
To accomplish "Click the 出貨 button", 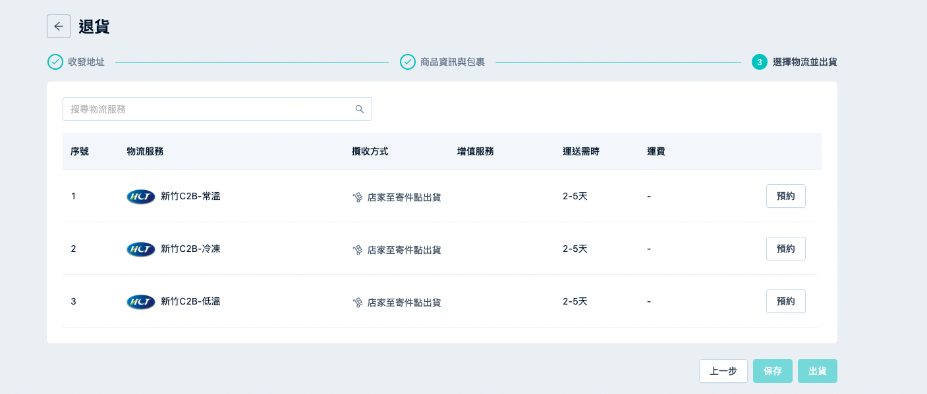I will point(818,371).
